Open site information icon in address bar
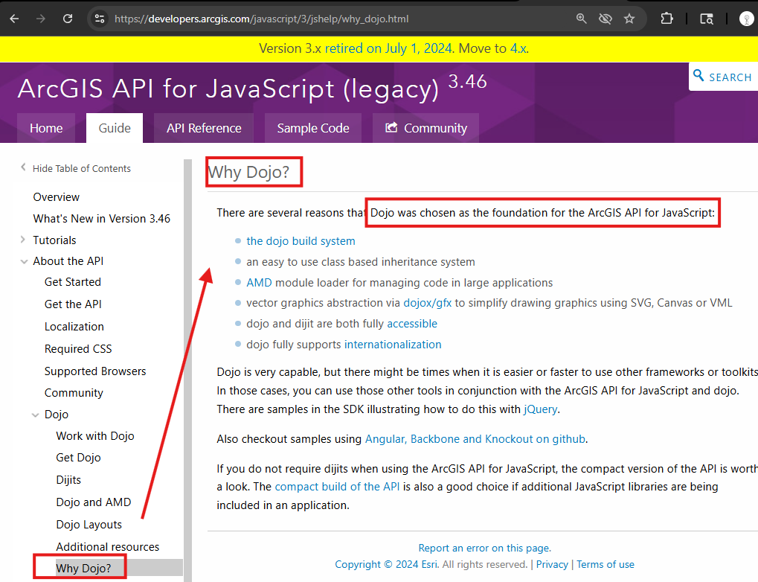This screenshot has width=758, height=582. [100, 19]
